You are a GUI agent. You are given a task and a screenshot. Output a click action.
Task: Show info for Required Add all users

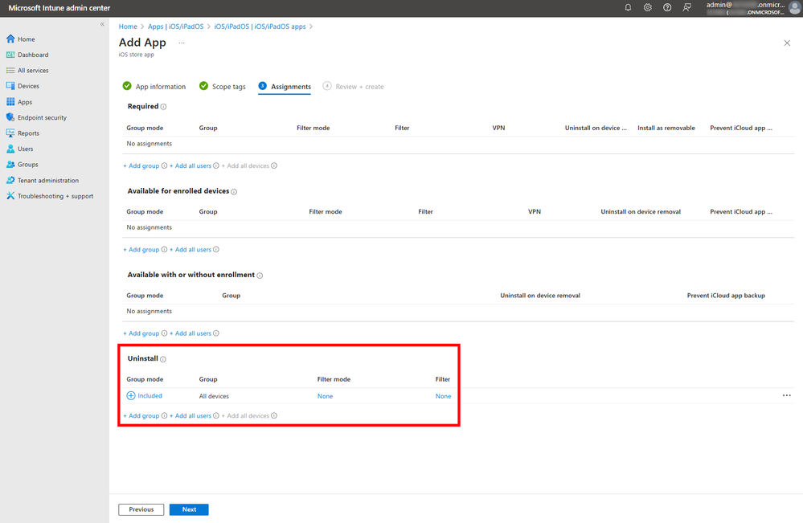tap(216, 165)
